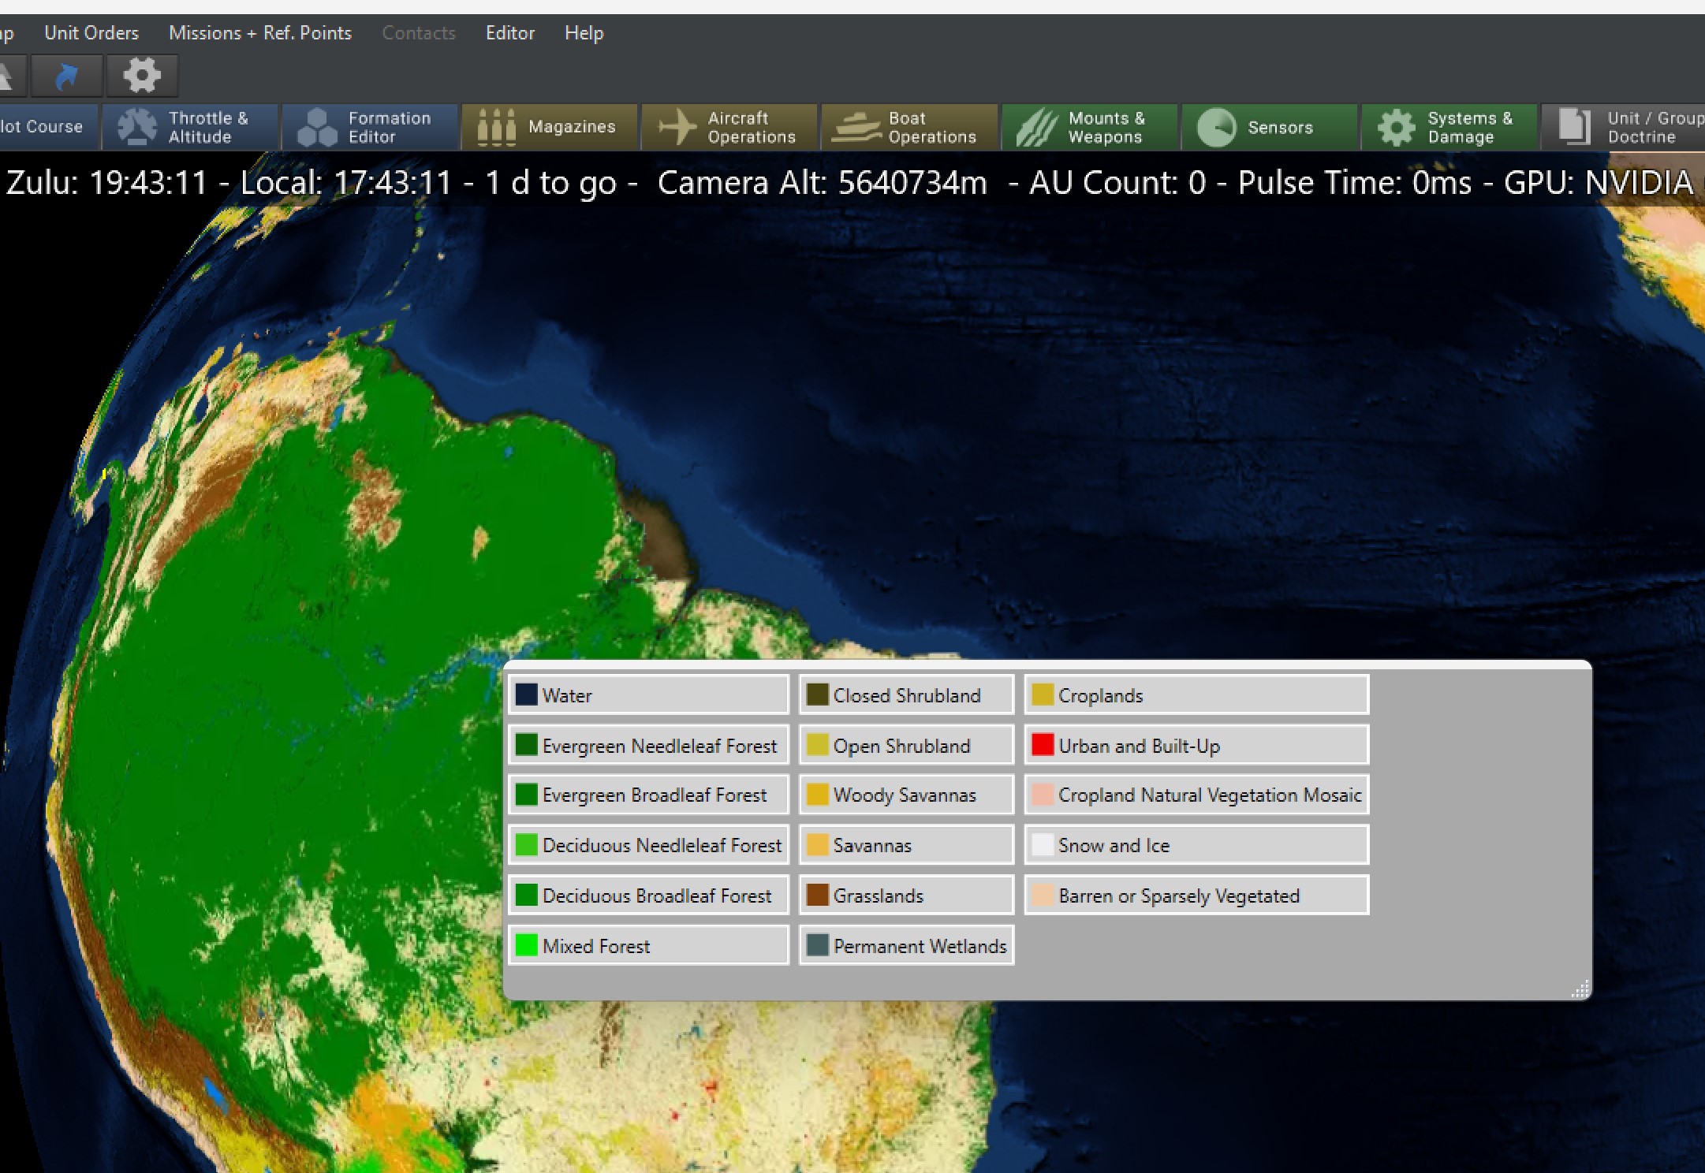Click the Open Shrubland color swatch

point(817,745)
